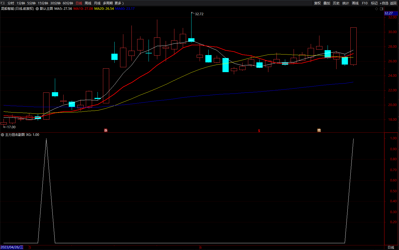Screen dimensions: 399x250
Task: Select the 30分钟 period tab
Action: point(55,3)
